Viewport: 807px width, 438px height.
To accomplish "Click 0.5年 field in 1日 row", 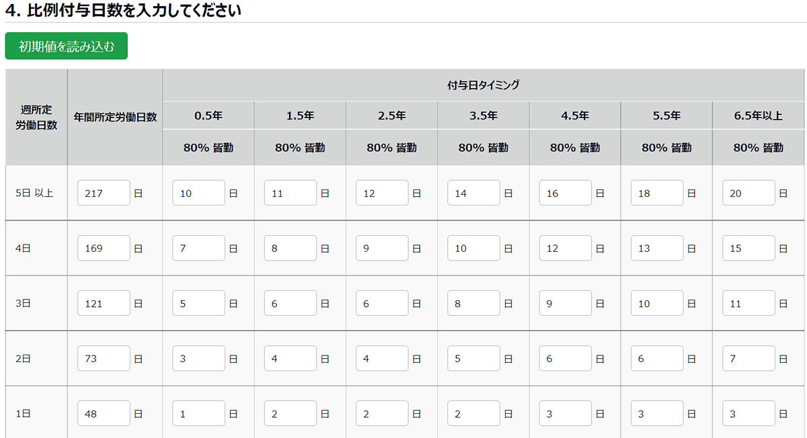I will (x=198, y=413).
